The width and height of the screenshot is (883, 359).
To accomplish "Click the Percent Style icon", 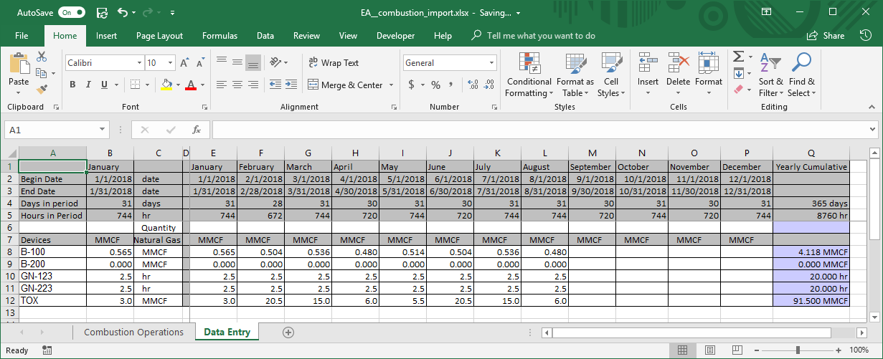I will [435, 85].
